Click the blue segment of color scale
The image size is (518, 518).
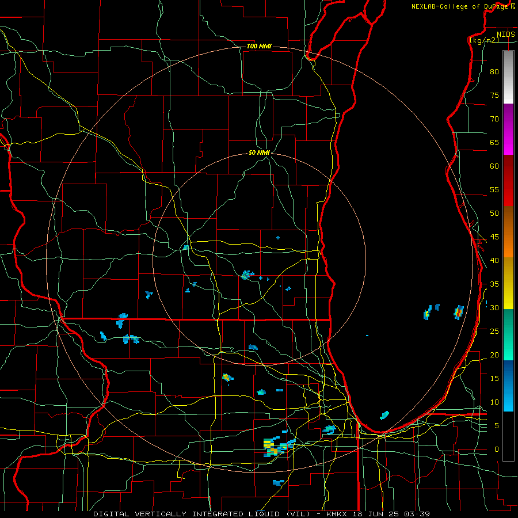pyautogui.click(x=508, y=386)
